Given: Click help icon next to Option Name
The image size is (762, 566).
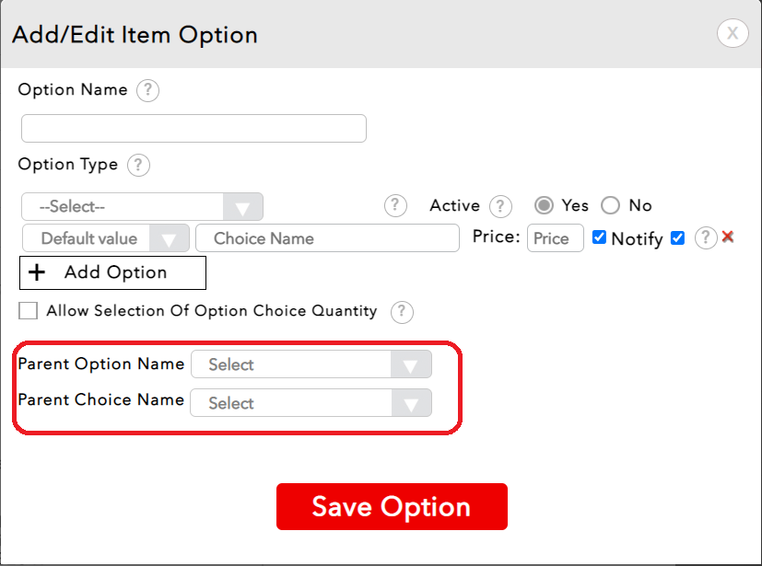Looking at the screenshot, I should click(147, 91).
